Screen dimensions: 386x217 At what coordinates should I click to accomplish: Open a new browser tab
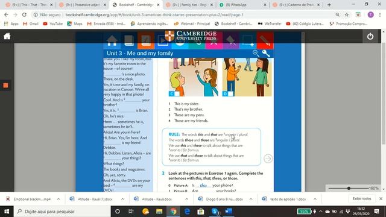coord(329,5)
